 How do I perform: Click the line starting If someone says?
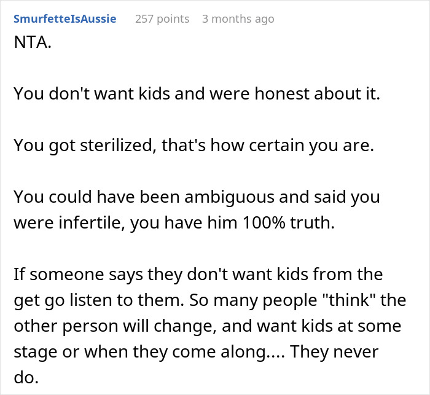click(x=198, y=275)
